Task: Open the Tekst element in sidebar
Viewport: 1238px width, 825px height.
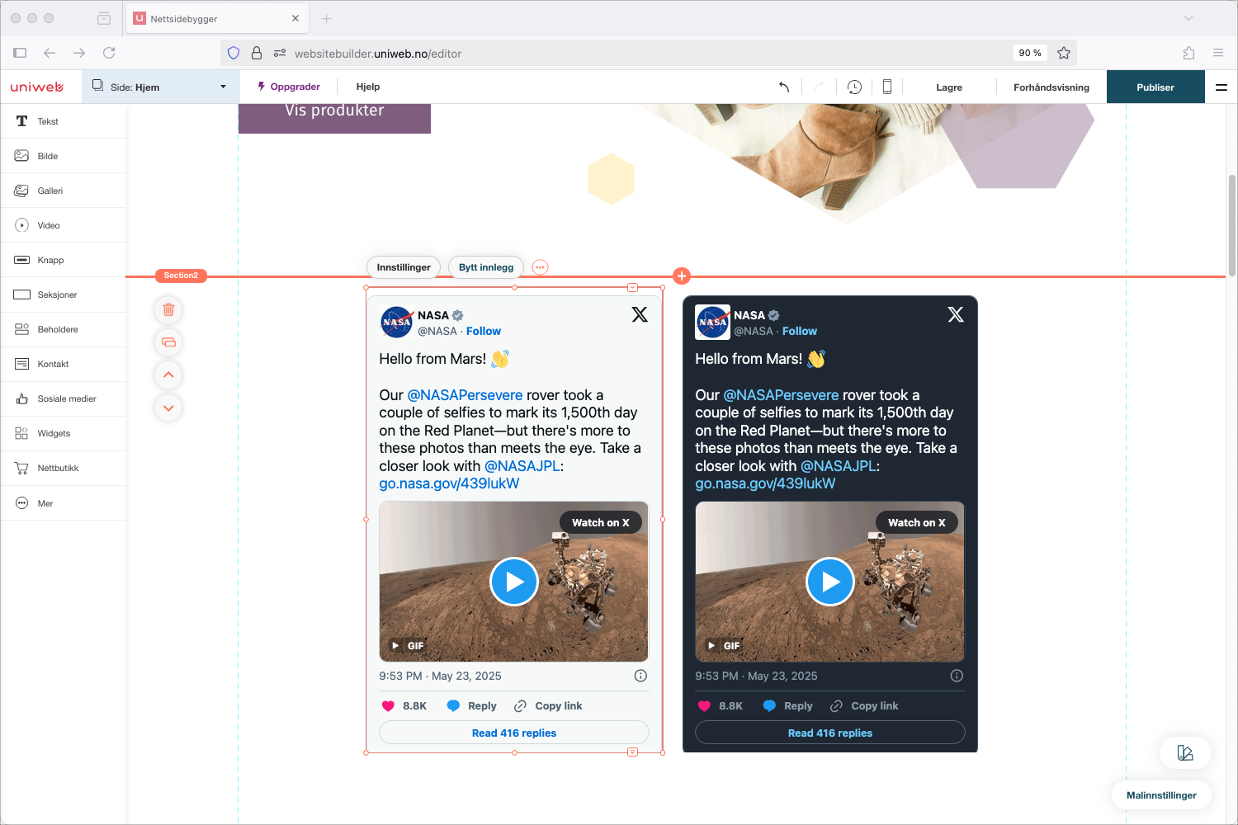Action: point(63,121)
